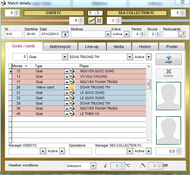Open type dropdown for minute 40 row
Viewport: 190px width, 175px height.
67,114
